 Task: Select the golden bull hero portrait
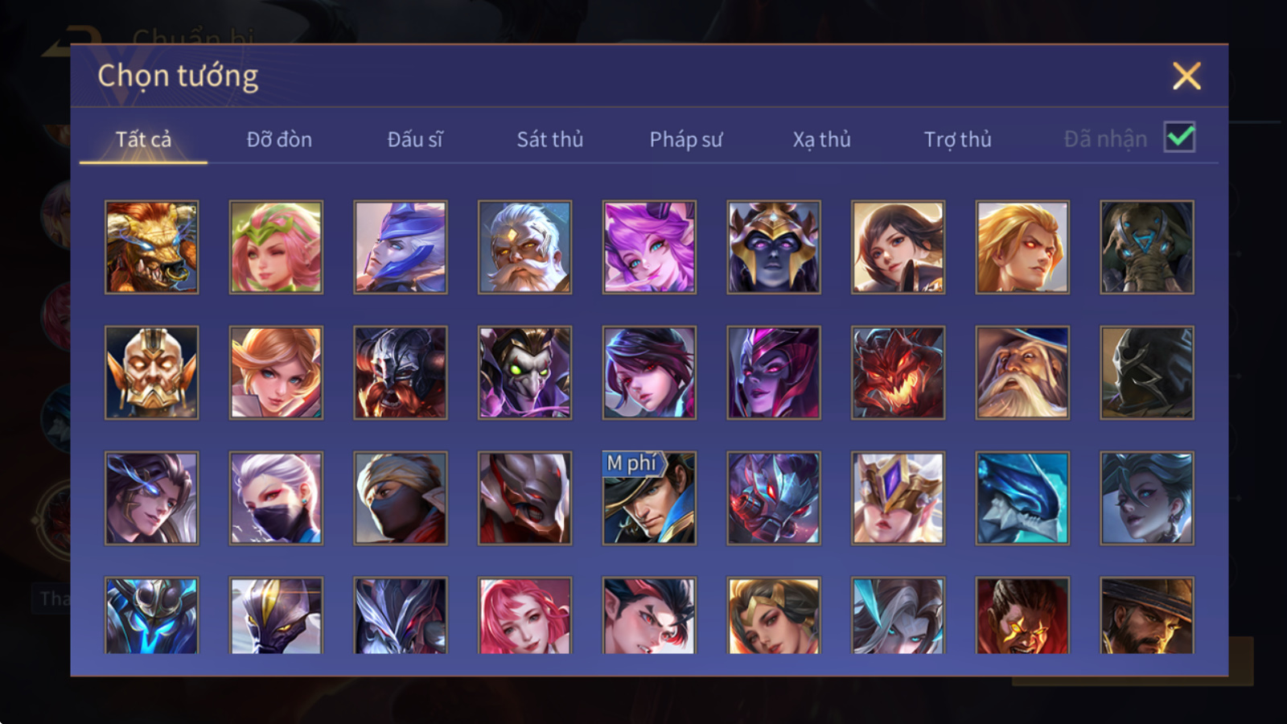[151, 247]
